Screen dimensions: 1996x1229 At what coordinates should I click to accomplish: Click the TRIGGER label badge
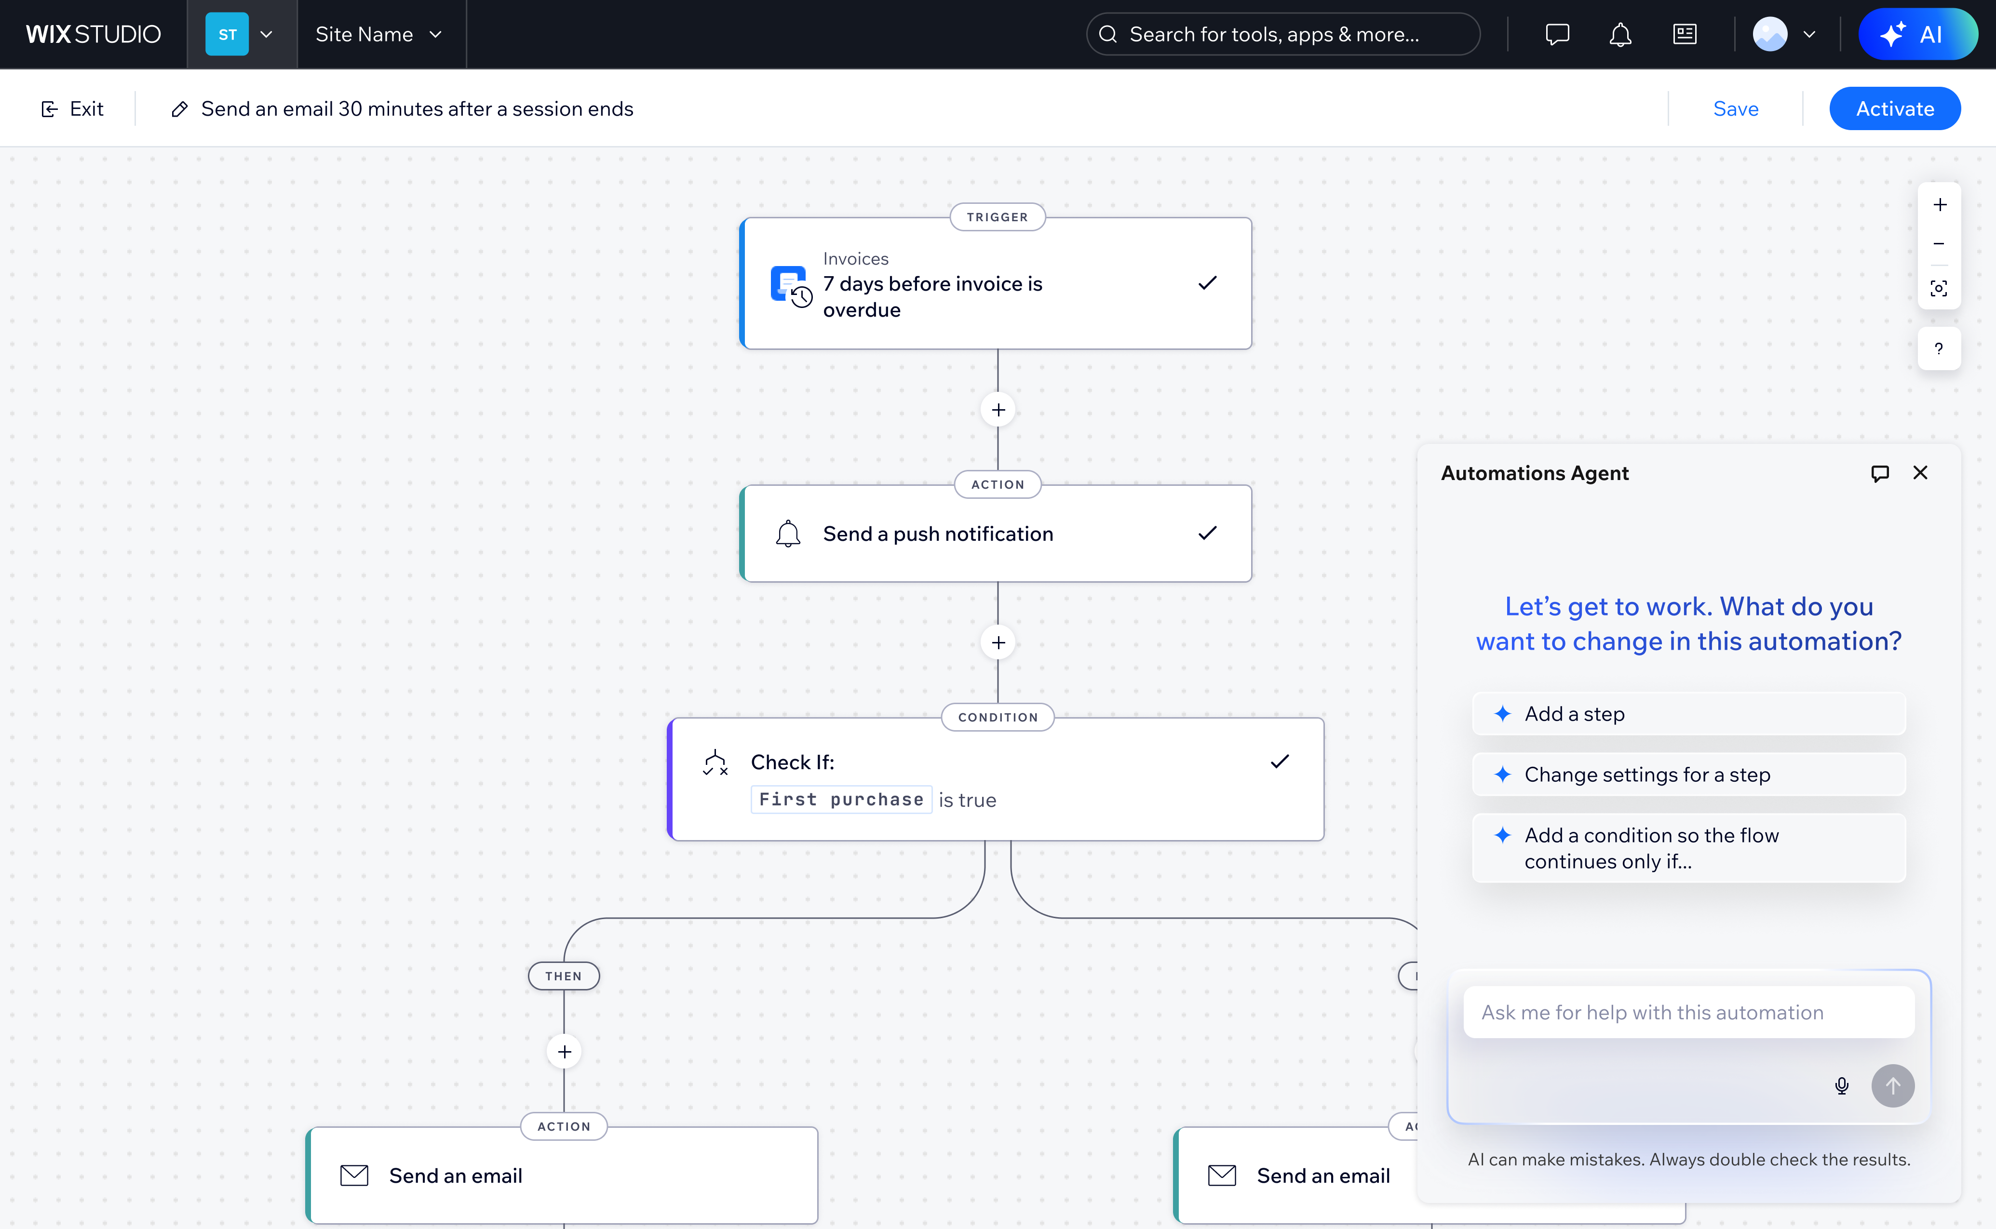click(997, 217)
